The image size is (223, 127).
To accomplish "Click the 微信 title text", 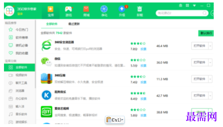I will tap(57, 59).
